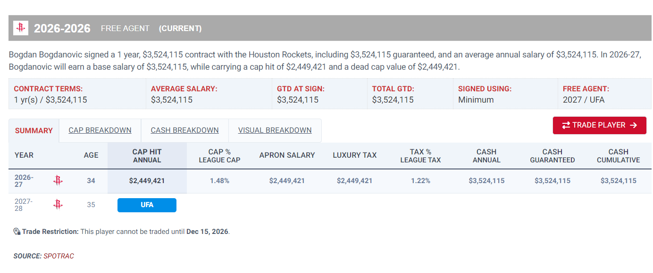Image resolution: width=653 pixels, height=273 pixels.
Task: Open the Spotrac source link
Action: click(x=59, y=256)
